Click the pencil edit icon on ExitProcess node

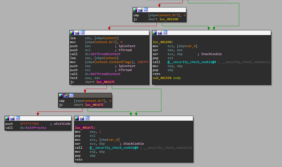pyautogui.click(x=13, y=118)
